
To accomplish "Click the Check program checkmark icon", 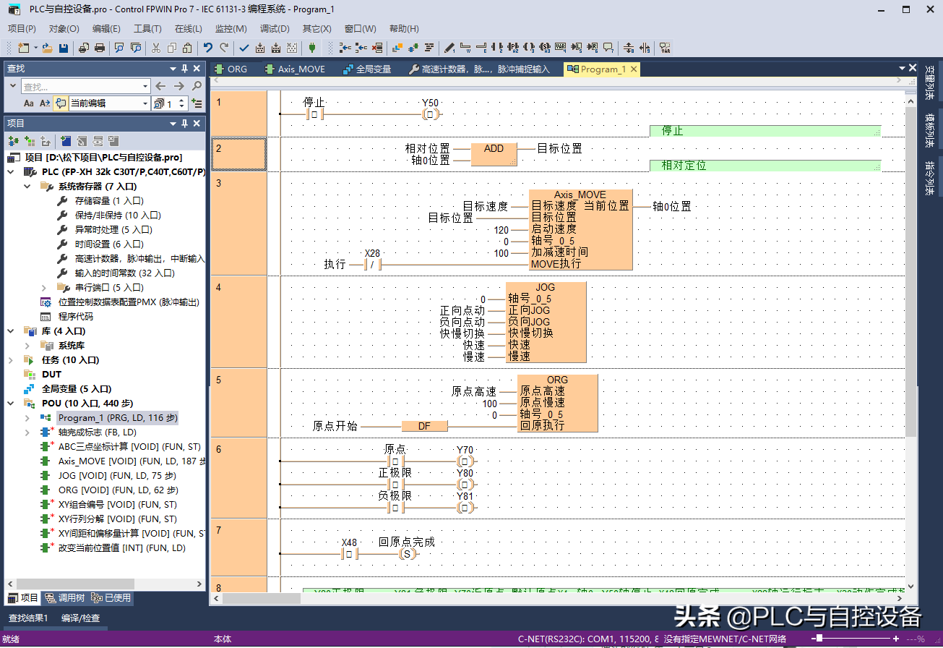I will pyautogui.click(x=244, y=48).
